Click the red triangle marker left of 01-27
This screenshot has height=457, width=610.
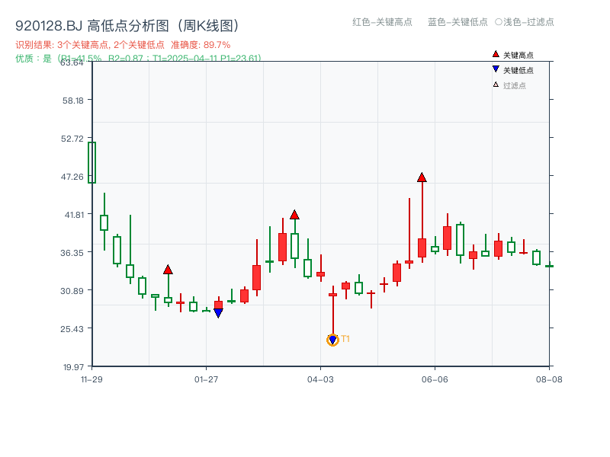(x=169, y=270)
